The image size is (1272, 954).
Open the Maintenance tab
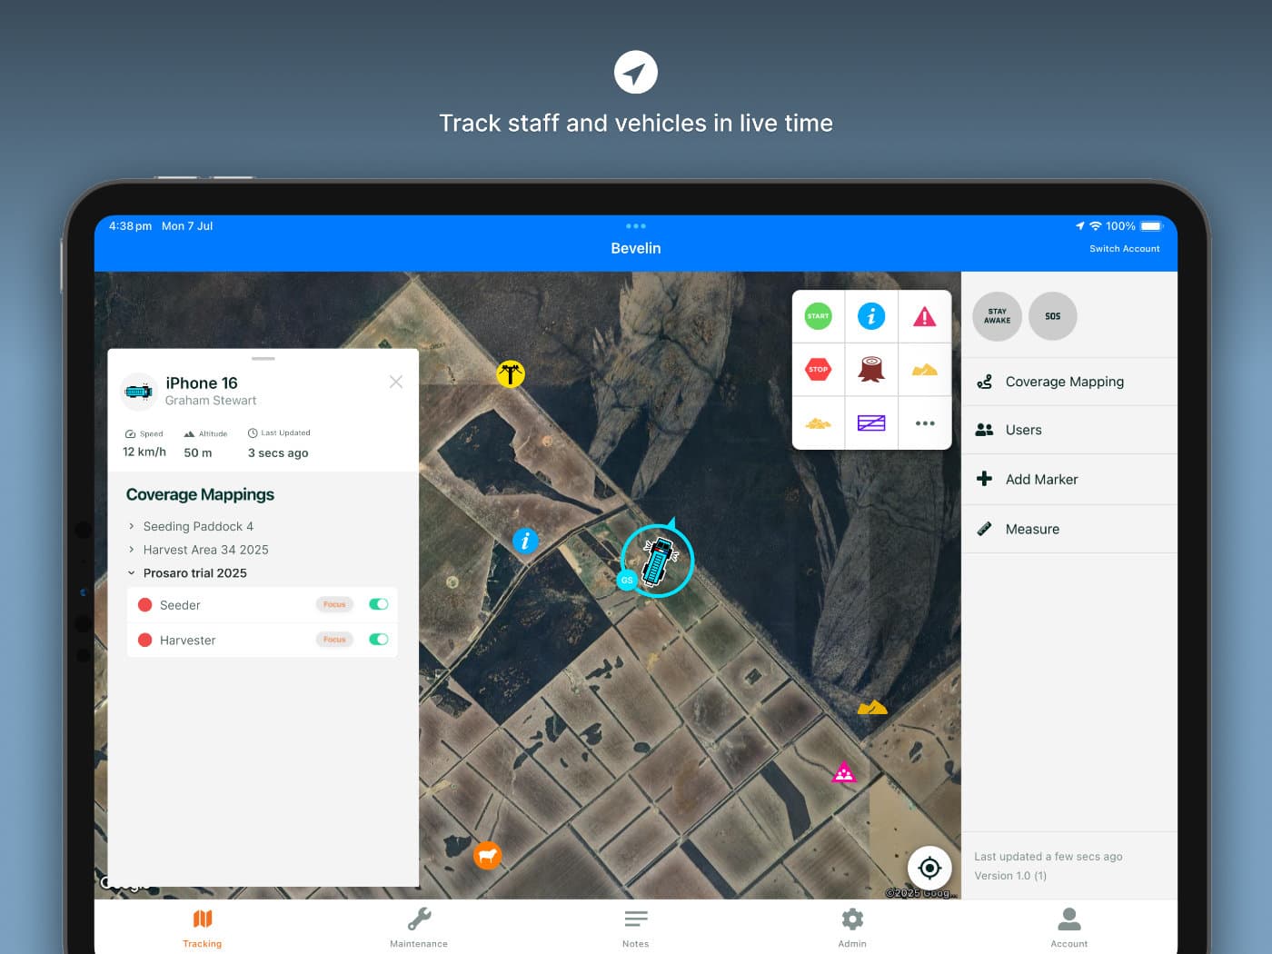(419, 927)
